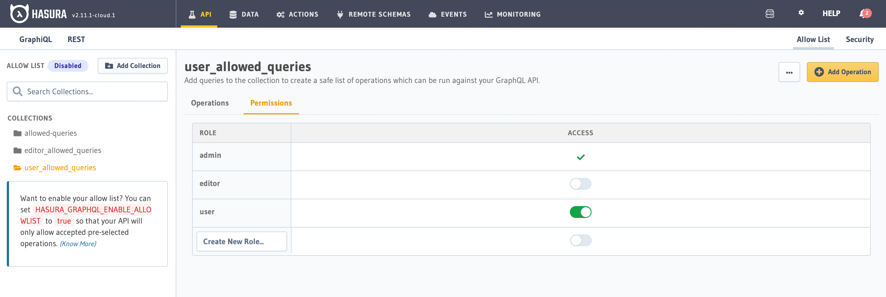The image size is (886, 297).
Task: Click the Search Collections input field
Action: [87, 91]
